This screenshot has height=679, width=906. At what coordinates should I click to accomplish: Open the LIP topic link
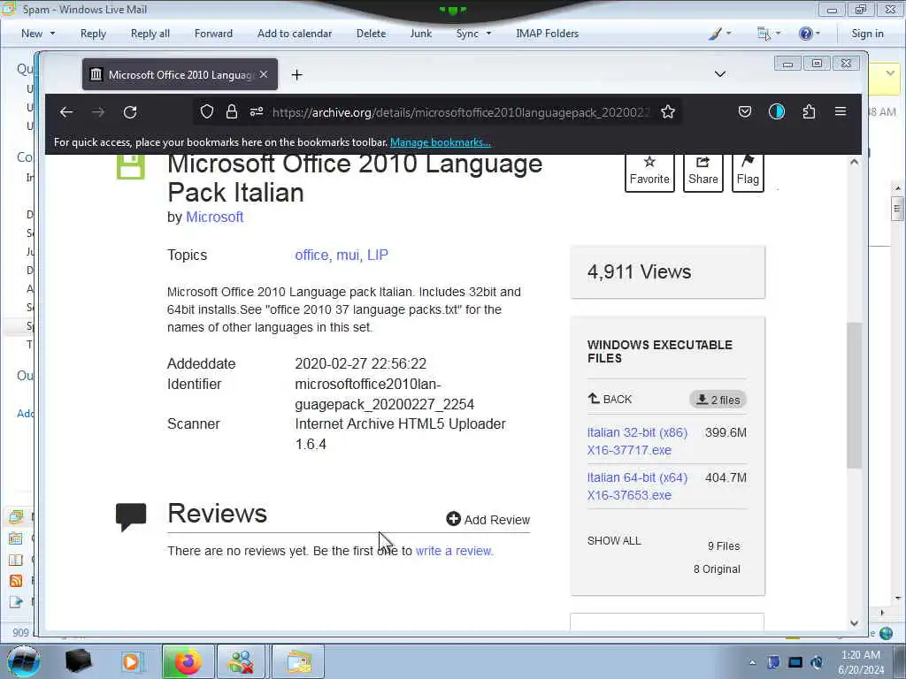tap(378, 256)
